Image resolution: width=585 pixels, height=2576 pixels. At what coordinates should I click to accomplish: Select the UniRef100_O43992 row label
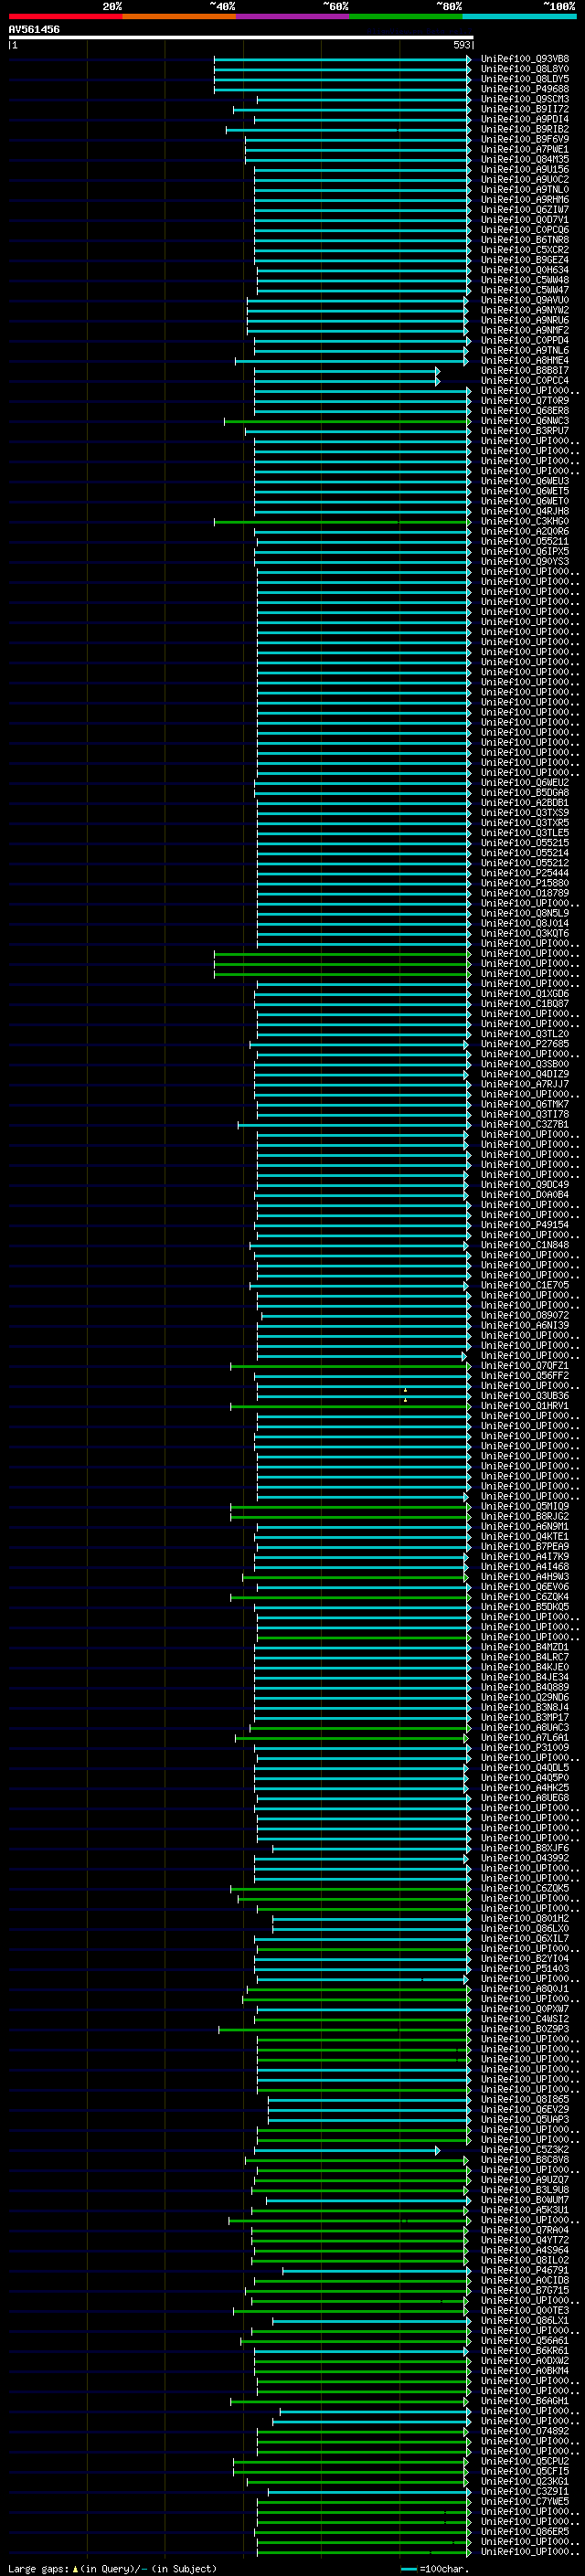[525, 1858]
